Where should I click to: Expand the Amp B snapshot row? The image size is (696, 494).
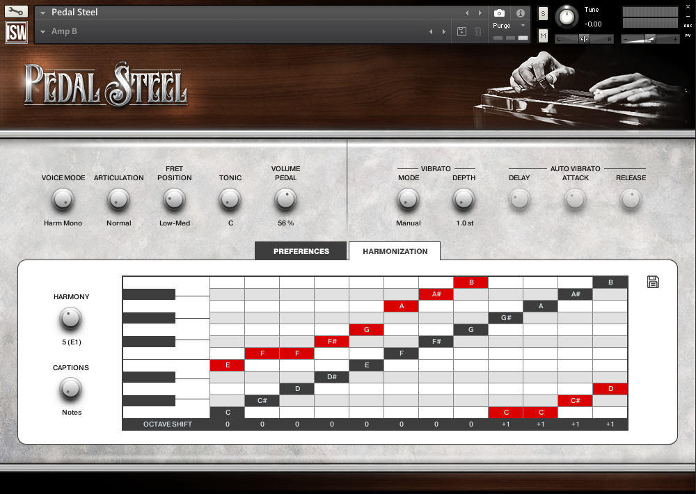pyautogui.click(x=42, y=31)
